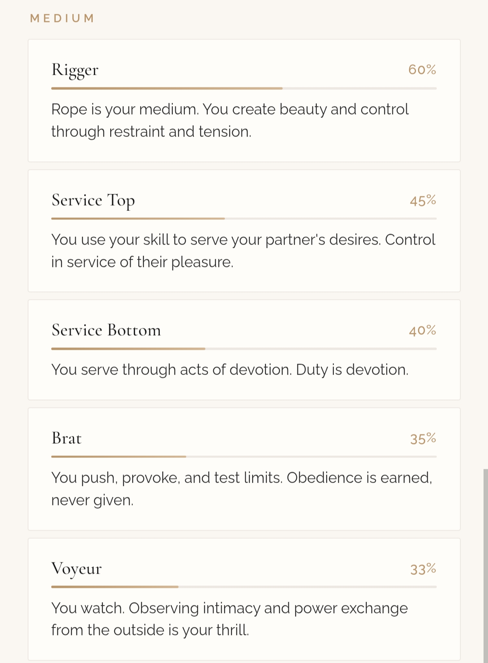The image size is (488, 663).
Task: Select the Rigger card title
Action: point(75,70)
